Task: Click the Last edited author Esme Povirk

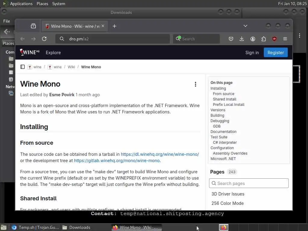Action: point(62,95)
